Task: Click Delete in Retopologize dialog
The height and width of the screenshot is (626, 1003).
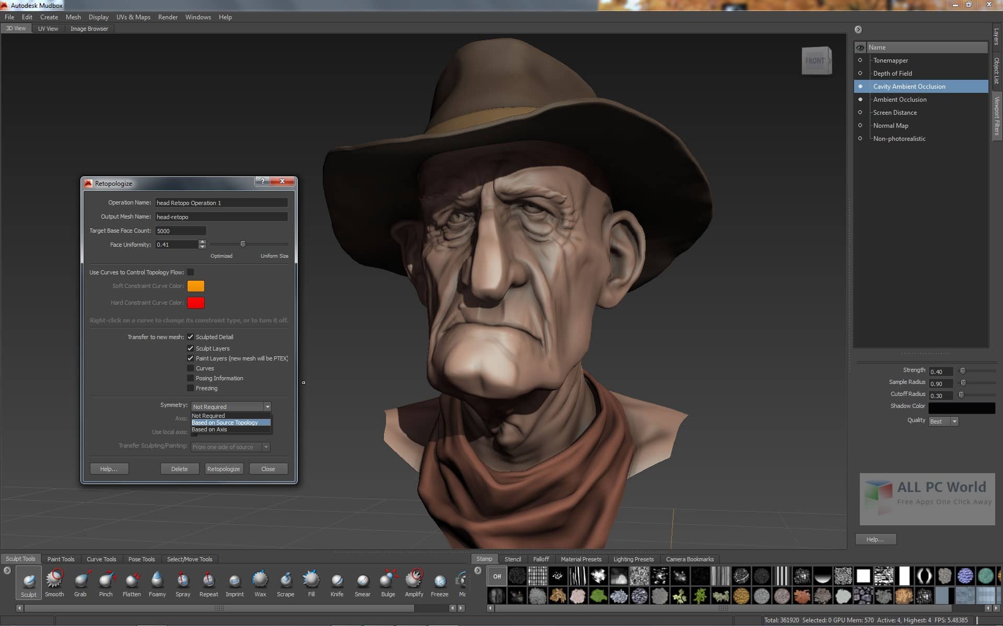Action: coord(179,469)
